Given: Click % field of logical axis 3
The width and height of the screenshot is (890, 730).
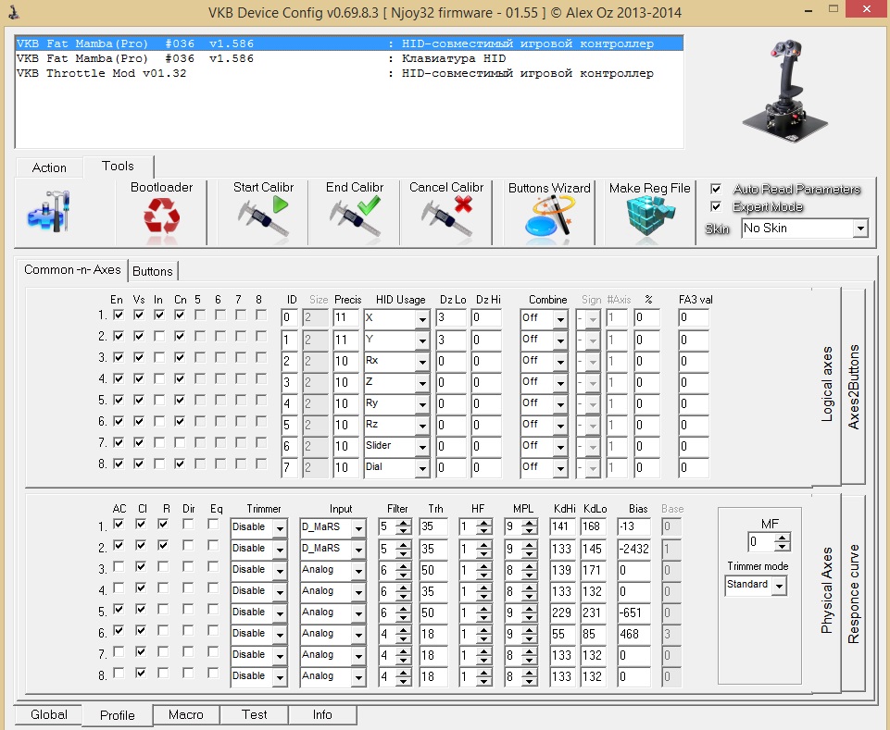Looking at the screenshot, I should (646, 361).
